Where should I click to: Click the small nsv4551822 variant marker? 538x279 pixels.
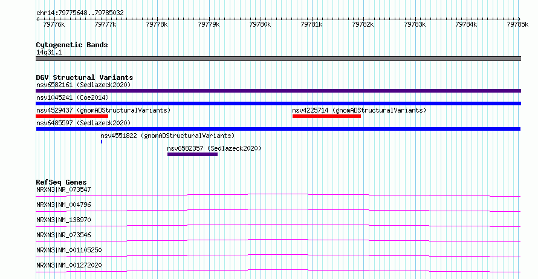pos(102,142)
